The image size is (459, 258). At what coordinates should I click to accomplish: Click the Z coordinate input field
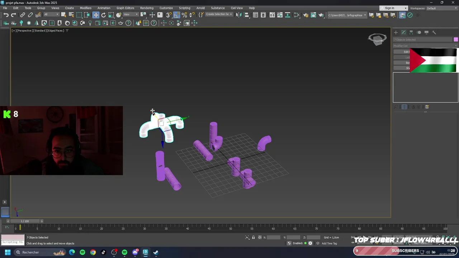tap(313, 237)
